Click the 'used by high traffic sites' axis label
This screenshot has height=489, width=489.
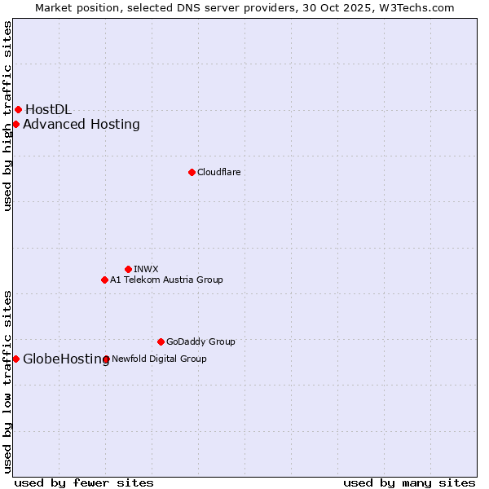[x=7, y=116]
